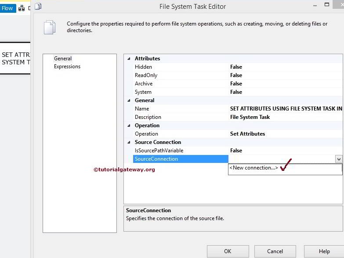Select the ReadOnly property label
Image resolution: width=344 pixels, height=258 pixels.
click(146, 75)
